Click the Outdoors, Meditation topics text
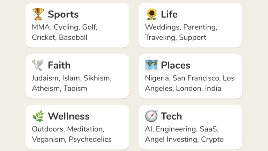268x151 pixels. 68,129
